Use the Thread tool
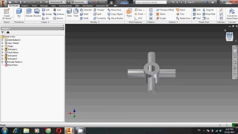 99,10
